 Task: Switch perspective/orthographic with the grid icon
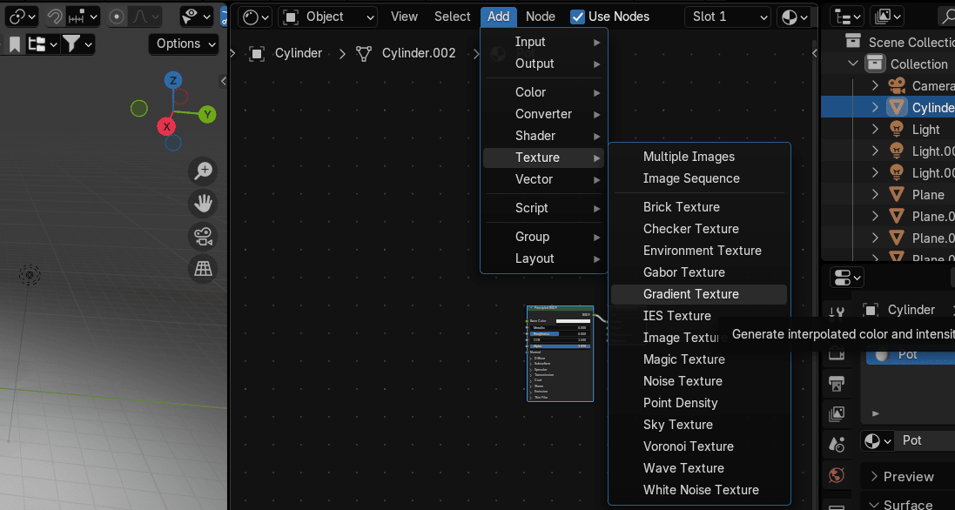point(204,269)
